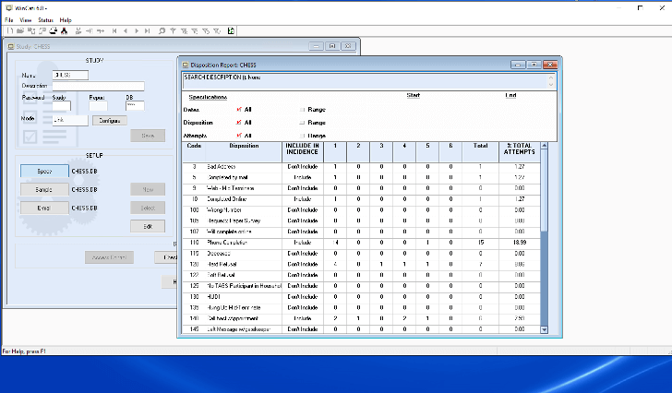Click the second funnel filter toolbar icon
This screenshot has height=393, width=672.
click(184, 30)
